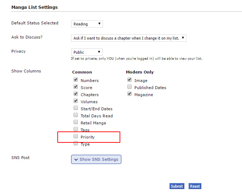Enable the Retail Manga checkbox
This screenshot has height=194, width=242.
[76, 122]
